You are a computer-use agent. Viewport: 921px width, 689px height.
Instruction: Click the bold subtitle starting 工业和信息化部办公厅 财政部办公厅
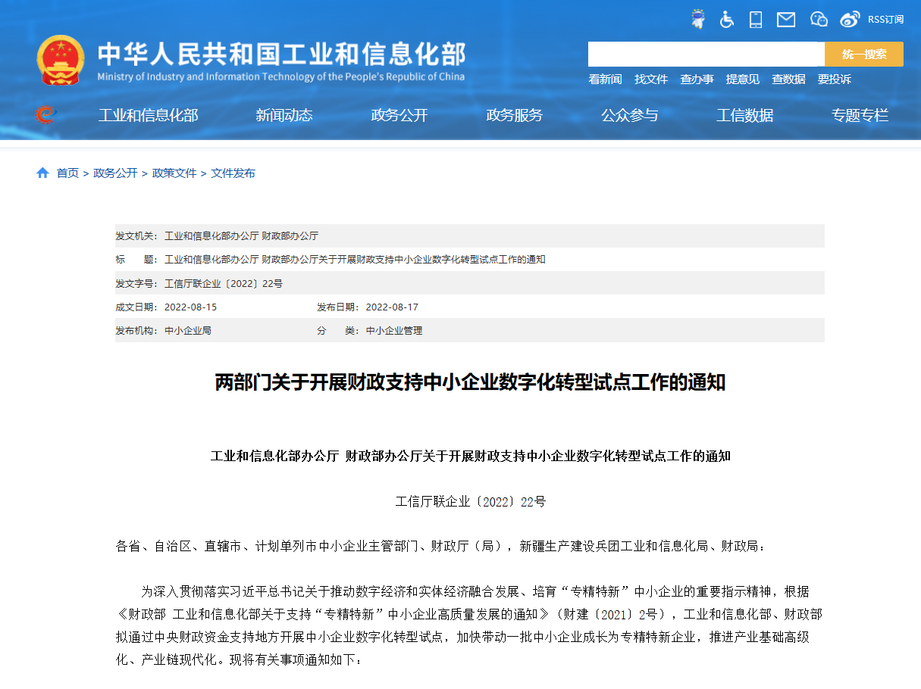[x=470, y=456]
